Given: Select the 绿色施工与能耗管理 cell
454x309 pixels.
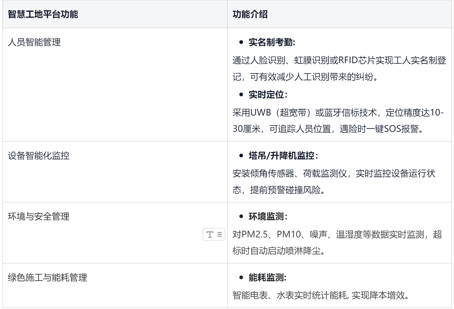Looking at the screenshot, I should [47, 277].
